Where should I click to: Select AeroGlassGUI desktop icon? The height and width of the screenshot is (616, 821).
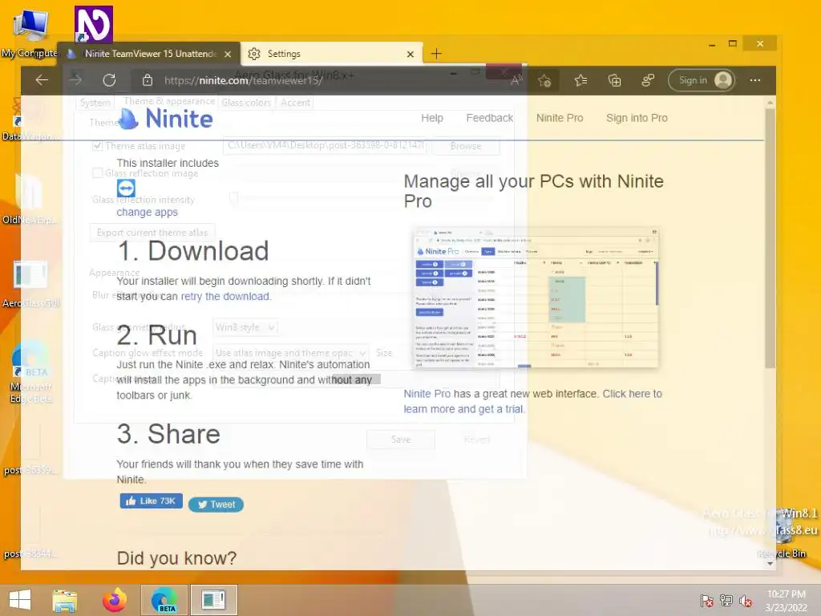click(30, 285)
